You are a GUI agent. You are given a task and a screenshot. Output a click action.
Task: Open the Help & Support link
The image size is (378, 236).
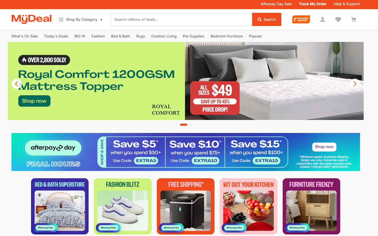pos(347,4)
